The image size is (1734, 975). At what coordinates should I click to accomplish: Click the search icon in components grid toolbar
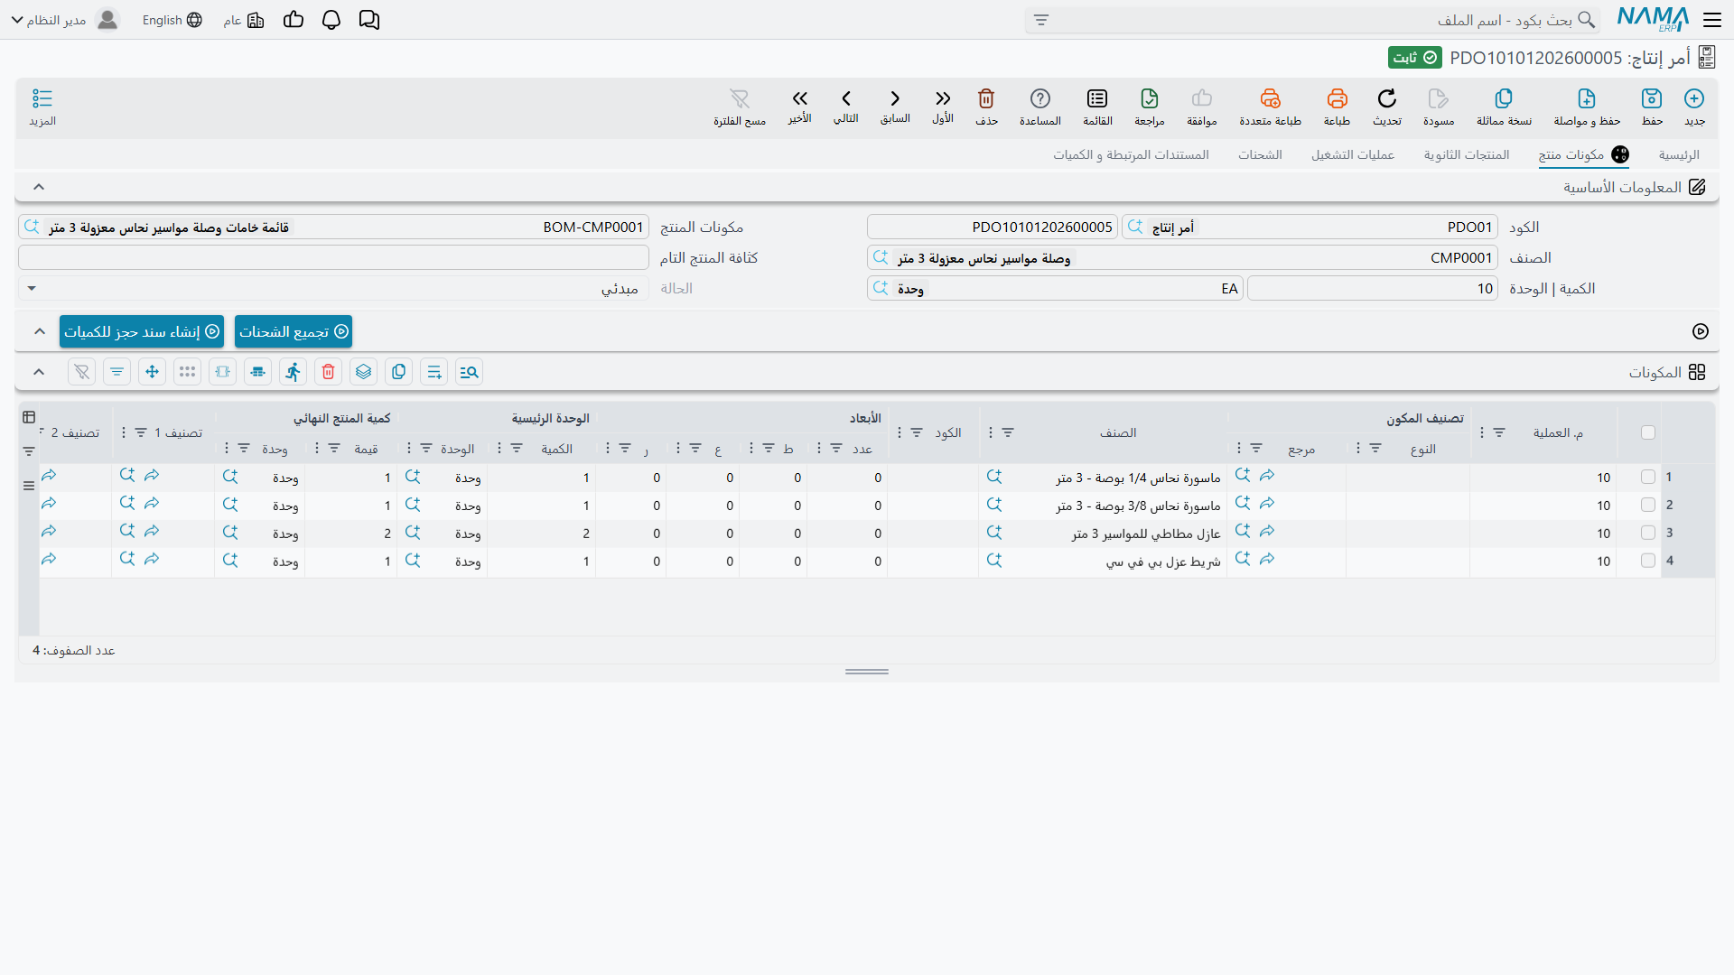pos(469,372)
